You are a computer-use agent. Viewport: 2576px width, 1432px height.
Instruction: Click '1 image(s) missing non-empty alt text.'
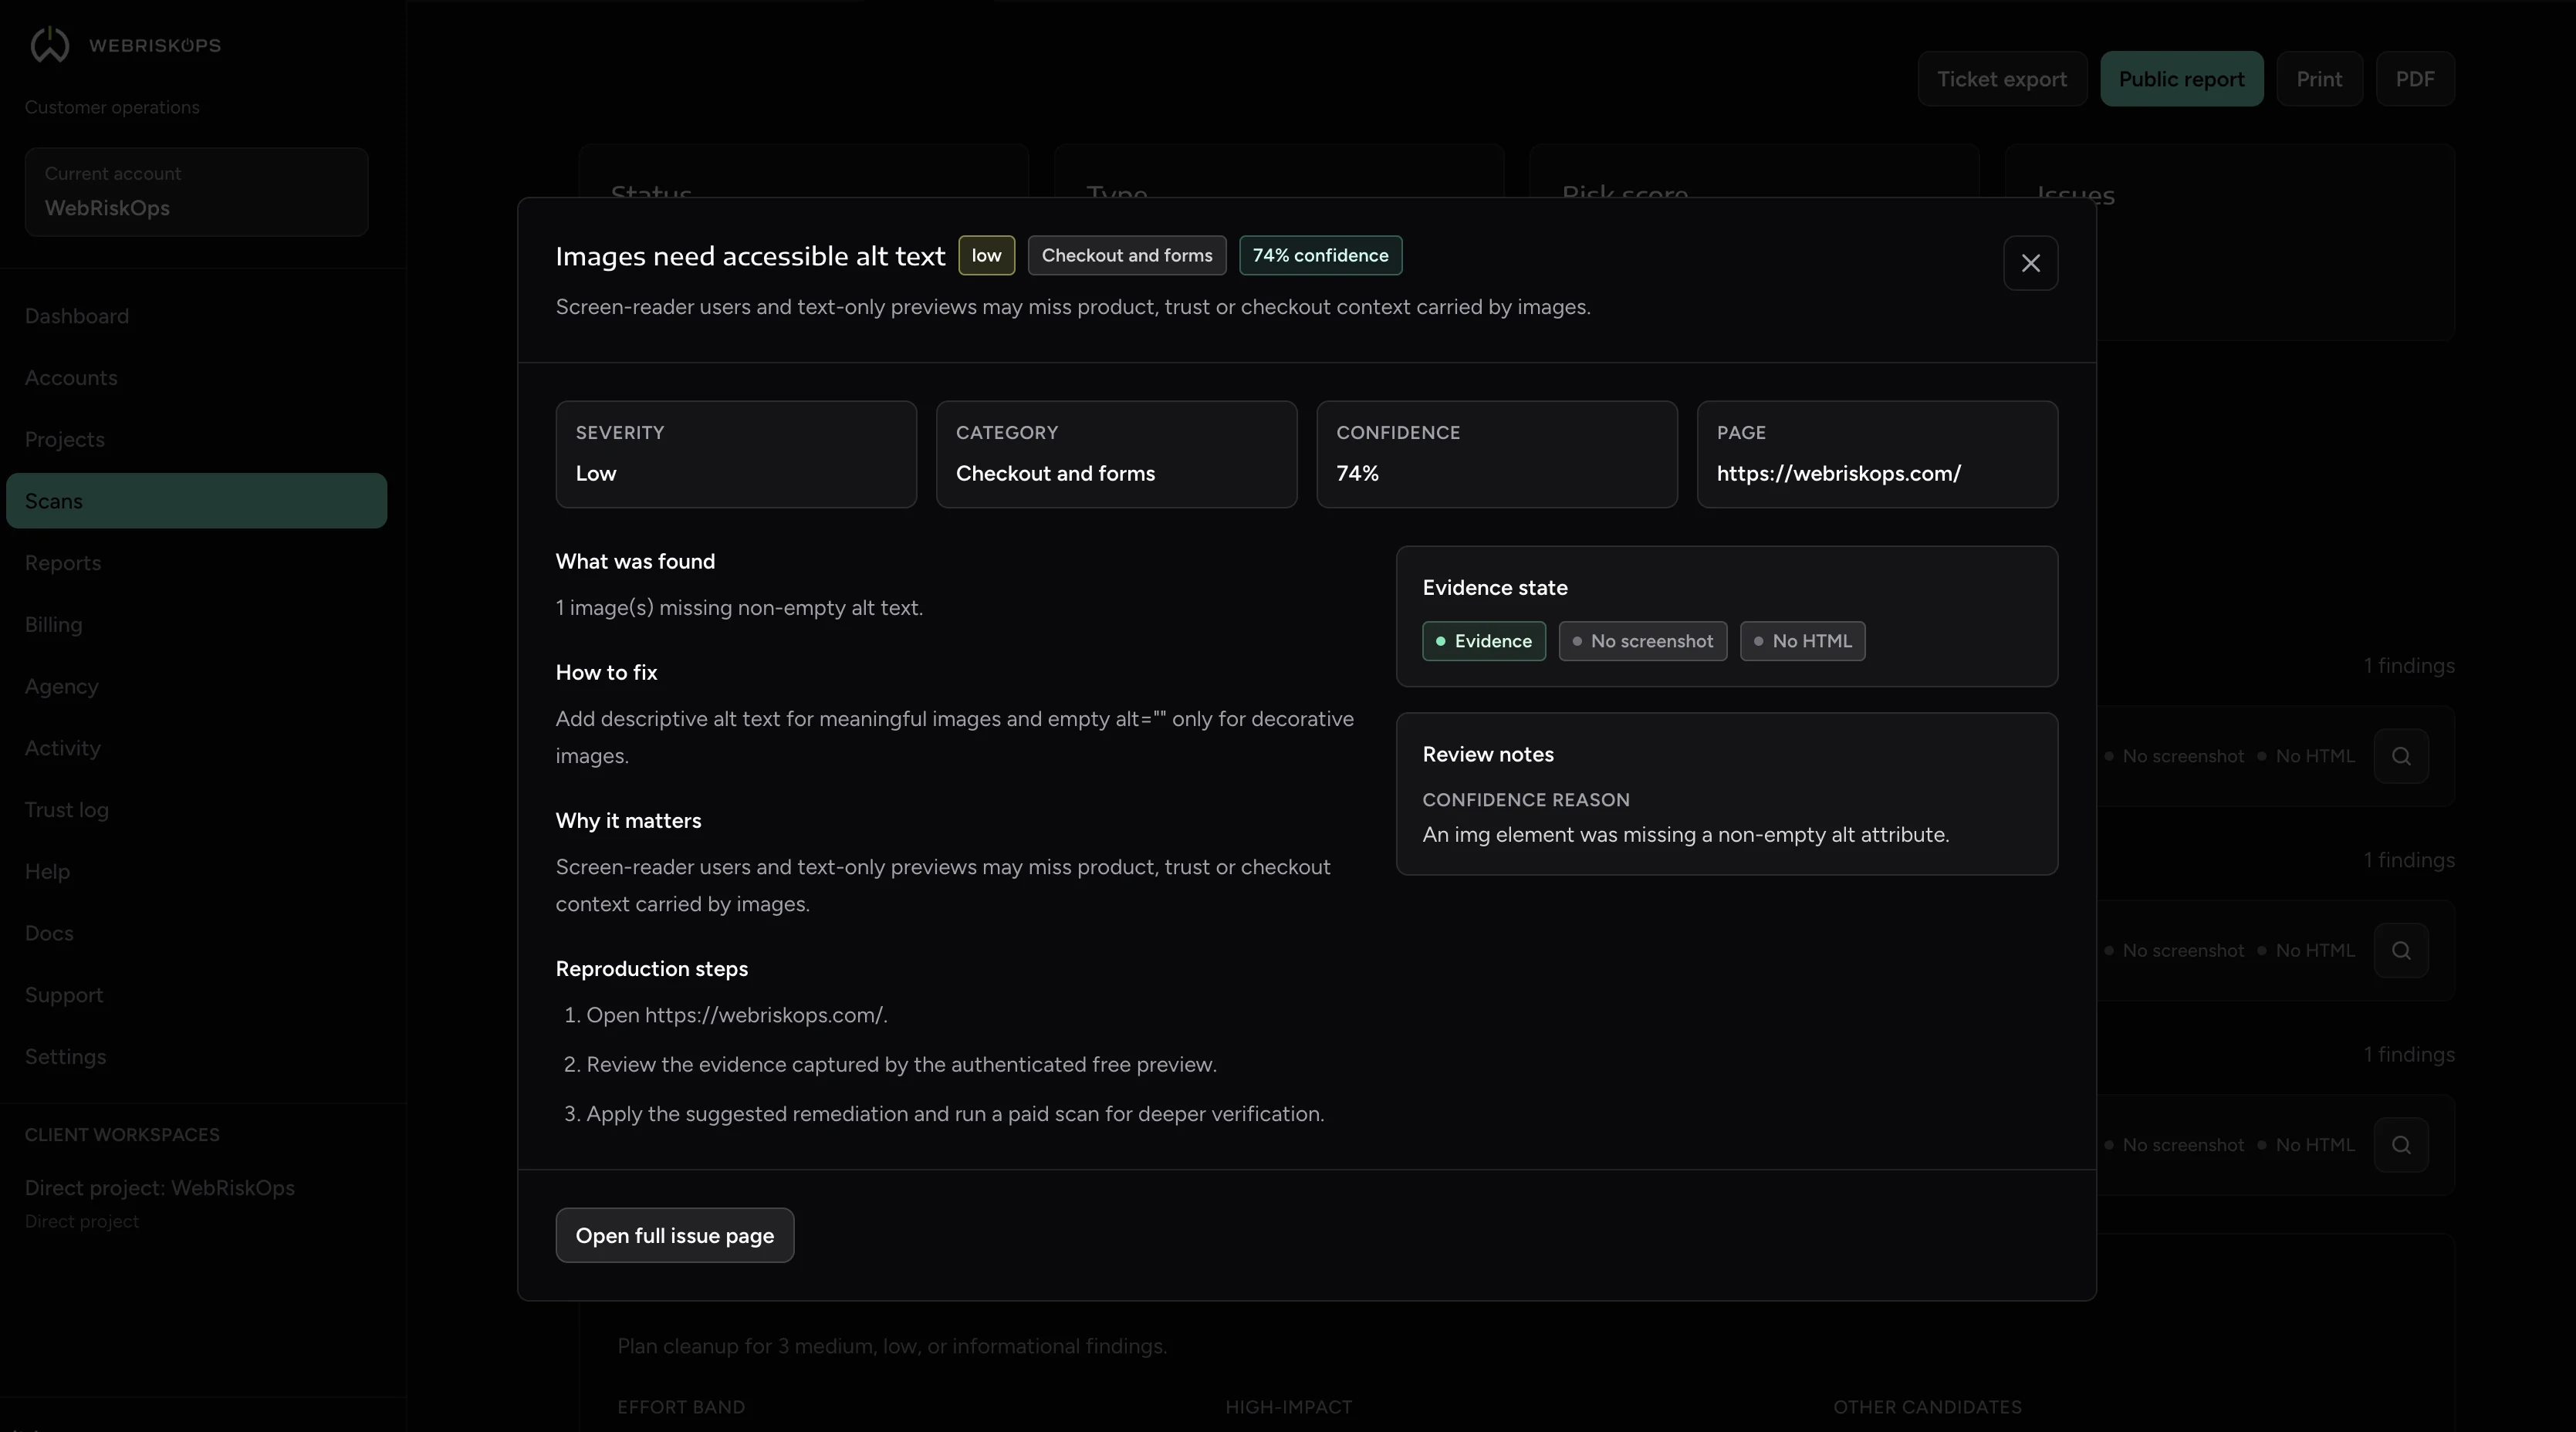tap(739, 608)
